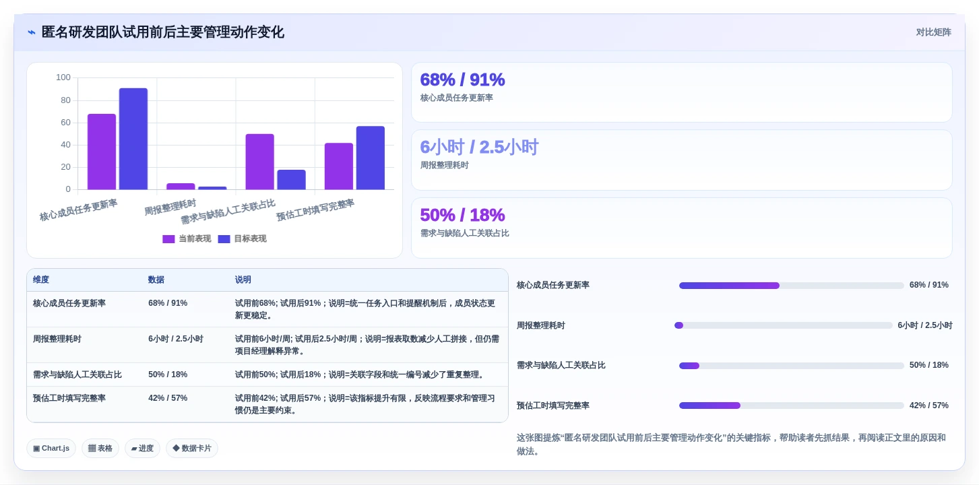Click the current bar for 需求与缺陷人工关联占比
The width and height of the screenshot is (979, 485).
click(259, 162)
